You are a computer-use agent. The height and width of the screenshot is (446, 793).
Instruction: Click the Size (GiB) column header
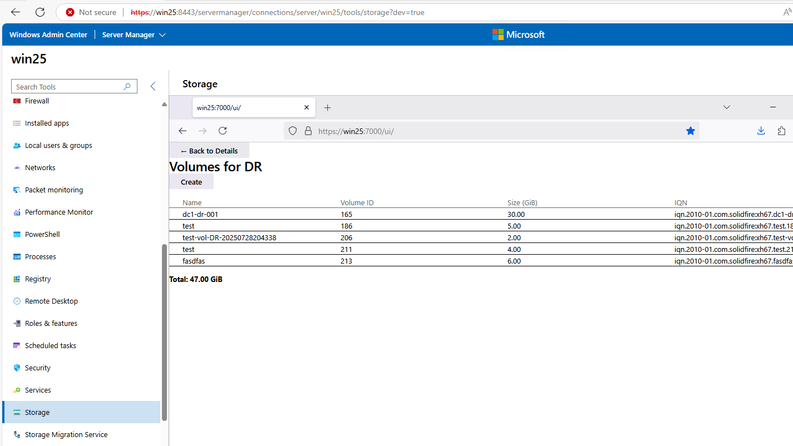coord(522,202)
